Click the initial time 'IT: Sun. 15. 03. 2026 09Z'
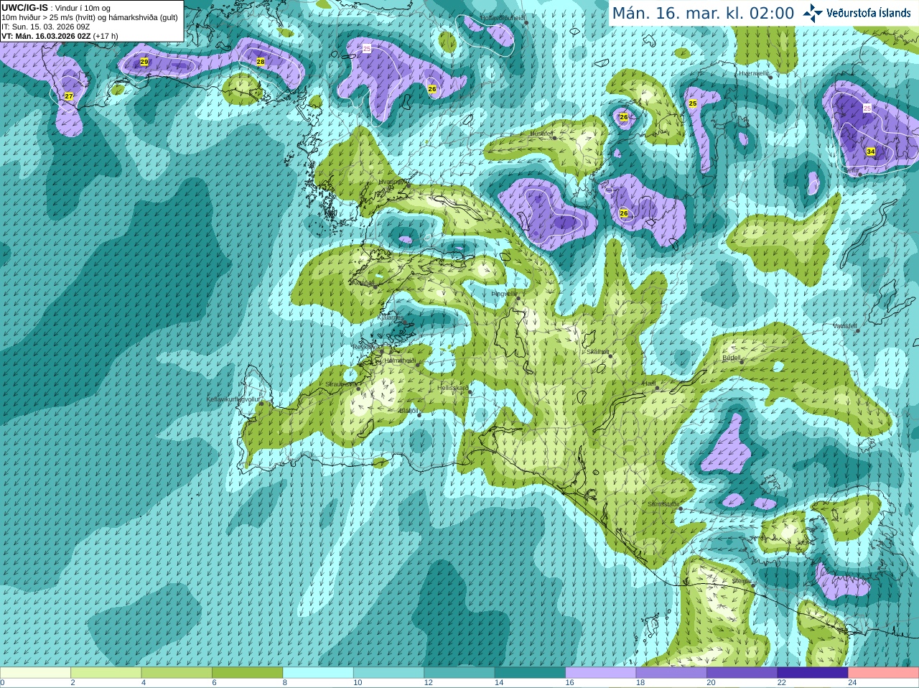 tap(45, 27)
